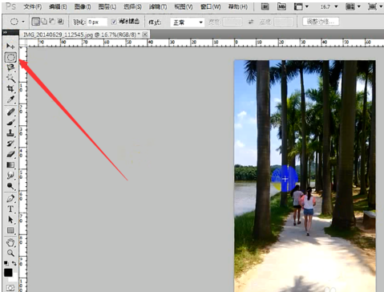Select the Eyedropper tool
The width and height of the screenshot is (384, 292).
point(10,99)
